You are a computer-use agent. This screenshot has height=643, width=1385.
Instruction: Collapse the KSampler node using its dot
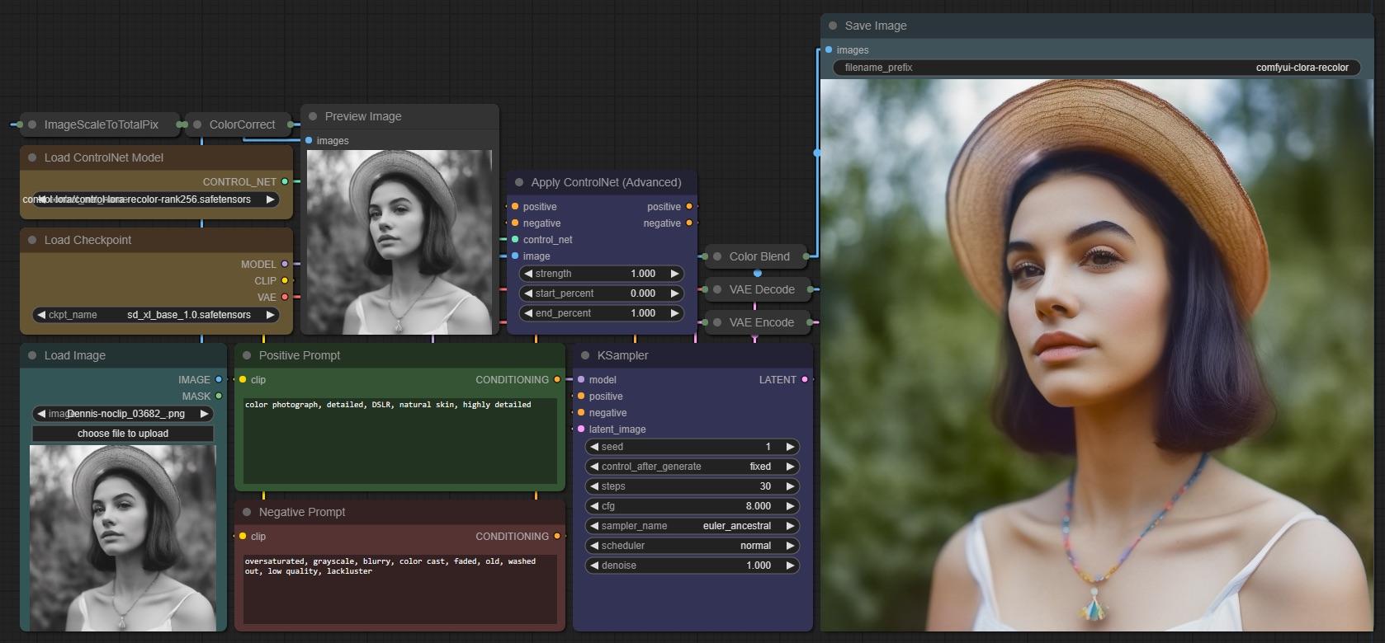click(585, 355)
